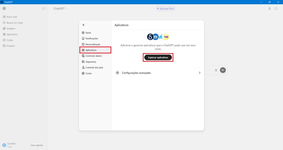Click the Controle dos pais person icon
This screenshot has height=150, width=283.
click(x=83, y=68)
